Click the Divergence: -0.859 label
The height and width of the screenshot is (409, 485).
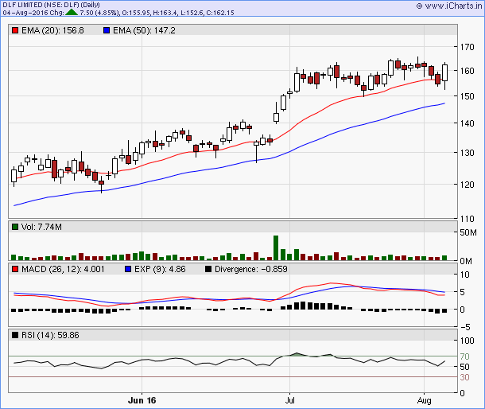click(x=251, y=269)
